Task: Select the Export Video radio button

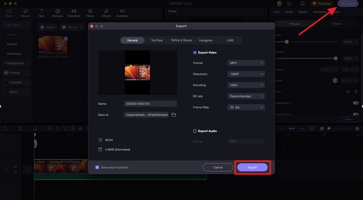Action: pos(195,52)
